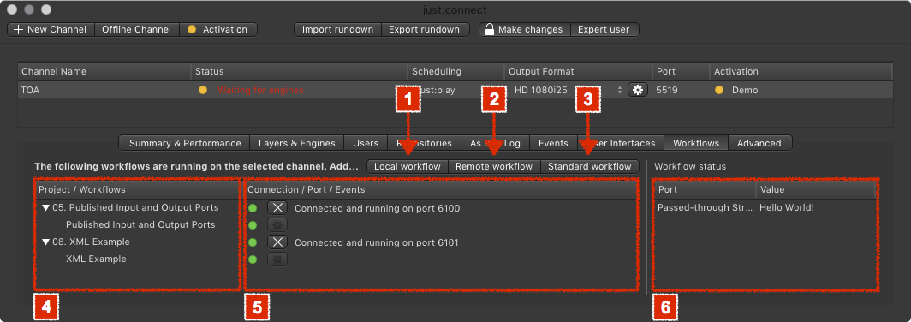Image resolution: width=911 pixels, height=322 pixels.
Task: Click the Connection / Port / Events header
Action: pos(441,189)
